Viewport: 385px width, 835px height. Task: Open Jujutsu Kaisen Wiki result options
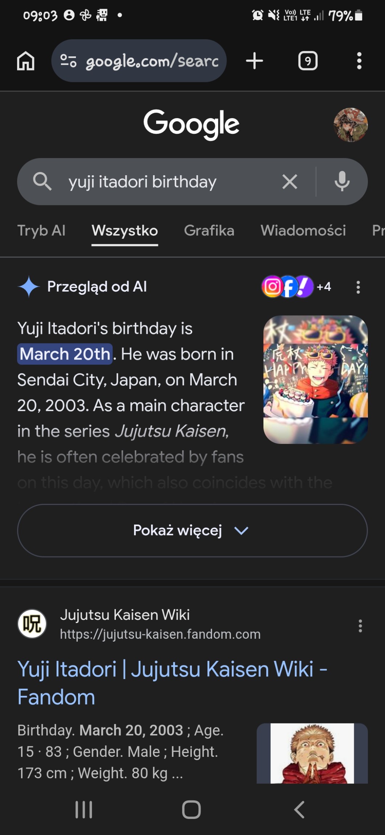360,626
